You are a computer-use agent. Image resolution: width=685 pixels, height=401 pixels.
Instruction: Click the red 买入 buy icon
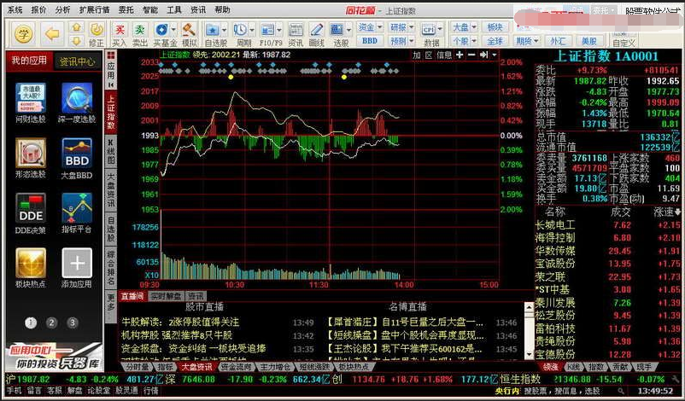point(119,34)
